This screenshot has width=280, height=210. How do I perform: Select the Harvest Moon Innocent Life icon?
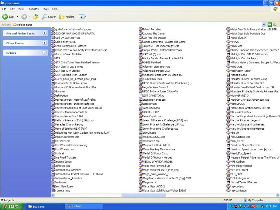point(53,112)
